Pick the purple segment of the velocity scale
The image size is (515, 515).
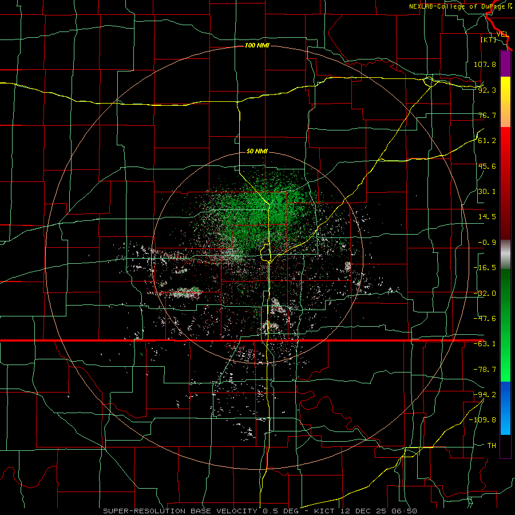(505, 64)
